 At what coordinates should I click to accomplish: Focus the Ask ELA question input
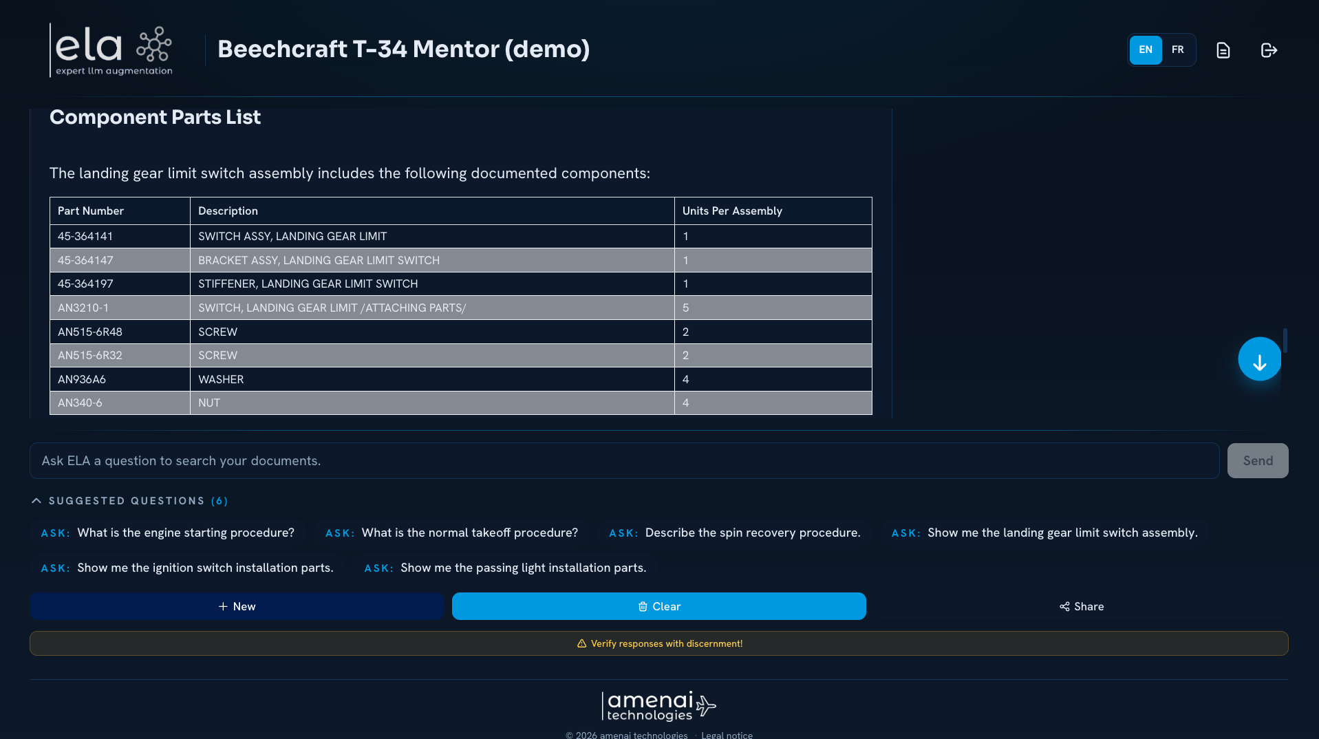coord(624,461)
